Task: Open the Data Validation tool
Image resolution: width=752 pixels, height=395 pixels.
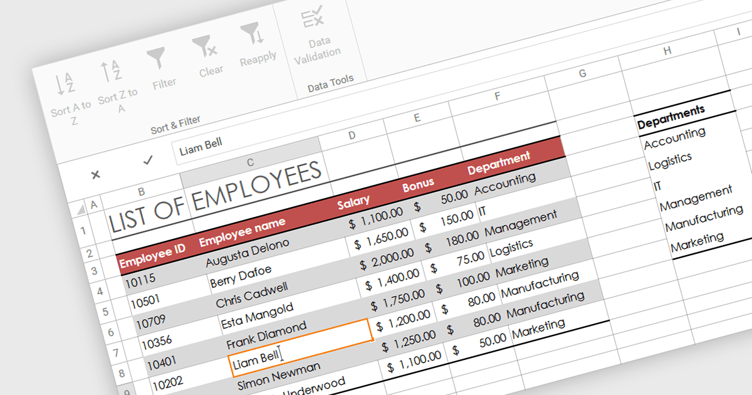Action: pos(313,20)
